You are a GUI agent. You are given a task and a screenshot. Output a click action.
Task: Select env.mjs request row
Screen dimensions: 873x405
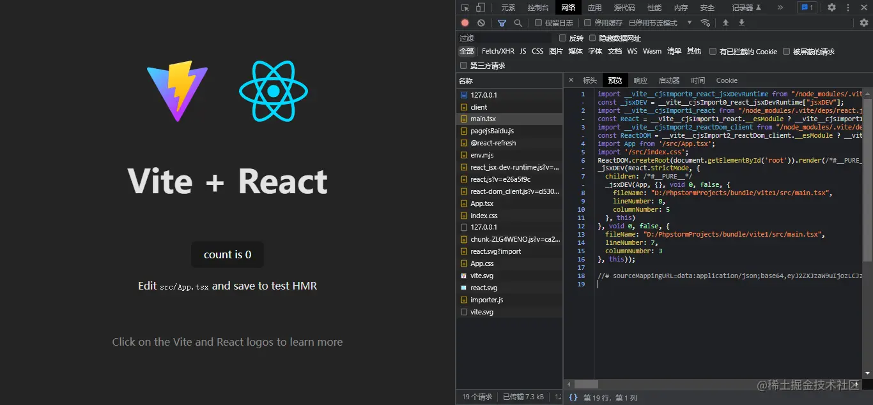click(509, 155)
